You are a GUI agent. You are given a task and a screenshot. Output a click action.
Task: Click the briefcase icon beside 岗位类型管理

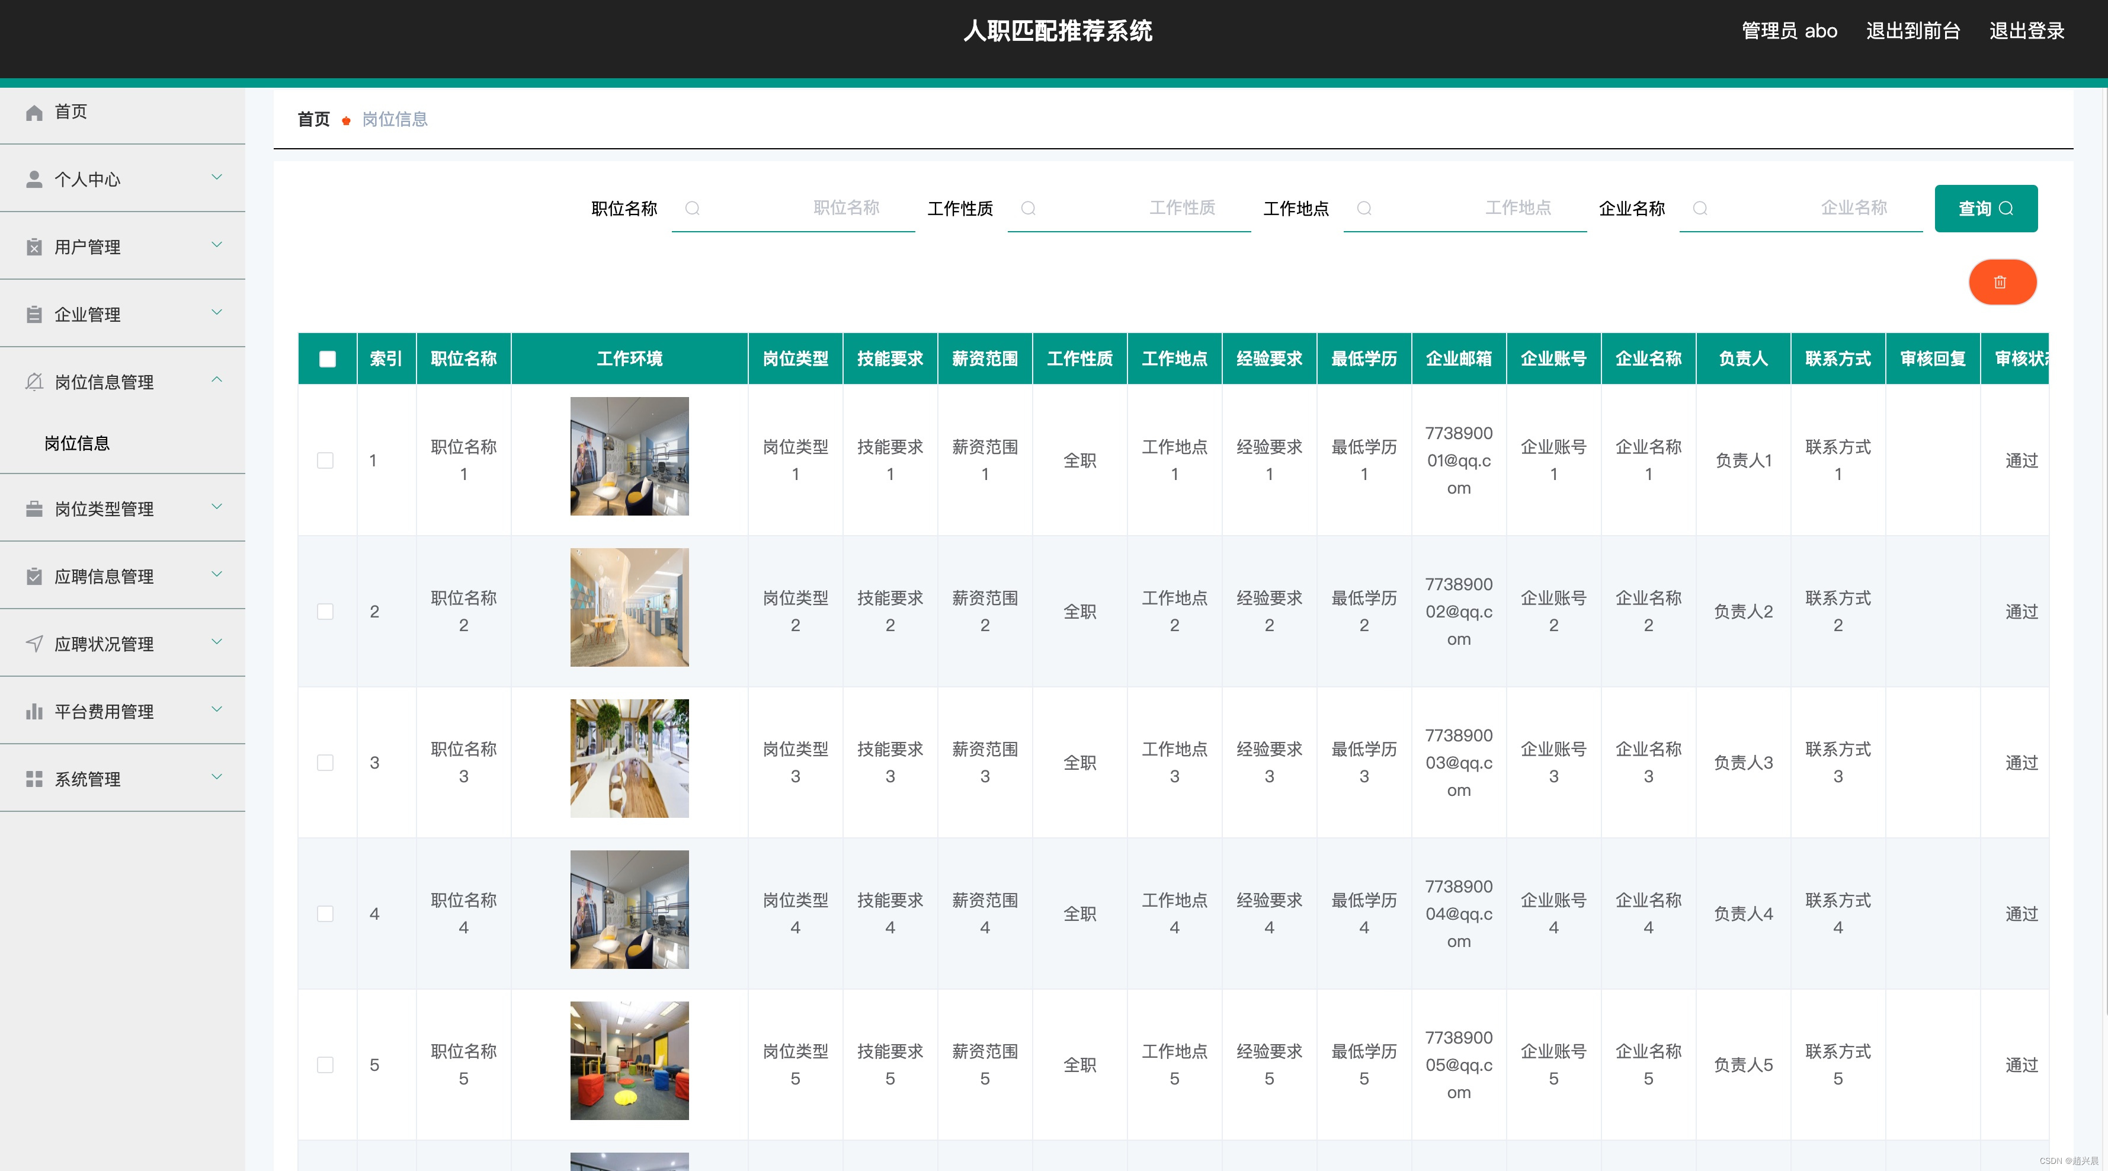tap(34, 509)
